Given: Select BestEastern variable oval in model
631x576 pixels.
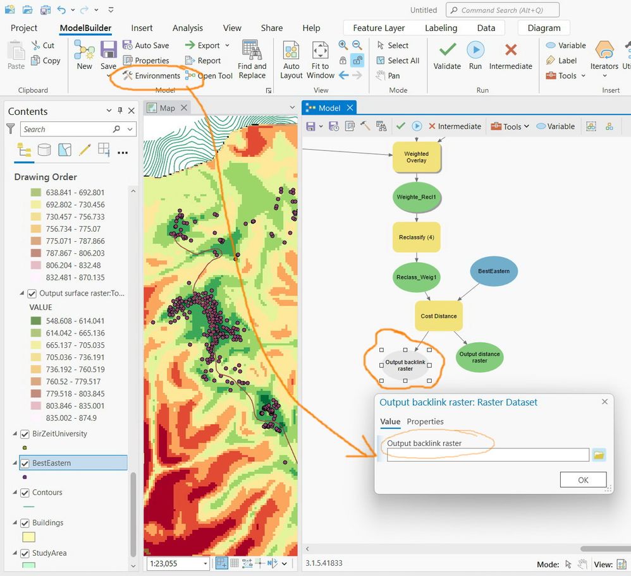Looking at the screenshot, I should tap(494, 272).
